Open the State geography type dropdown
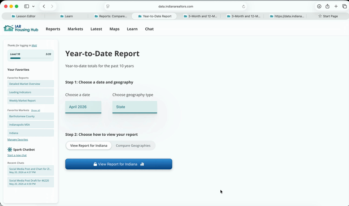This screenshot has width=349, height=206. [135, 107]
